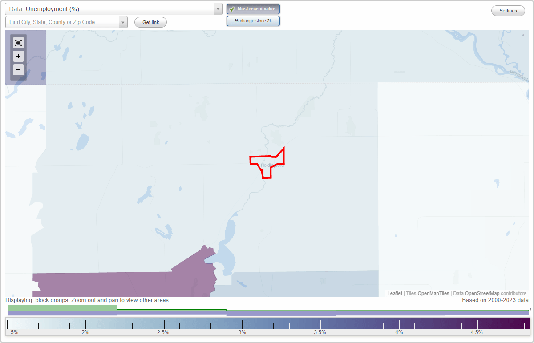Image resolution: width=534 pixels, height=343 pixels.
Task: Zoom out using the minus icon
Action: click(18, 69)
